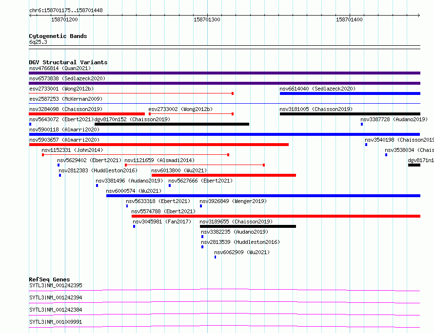The image size is (434, 333).
Task: Click nsv6013800 (Wu2021) label
Action: (179, 170)
